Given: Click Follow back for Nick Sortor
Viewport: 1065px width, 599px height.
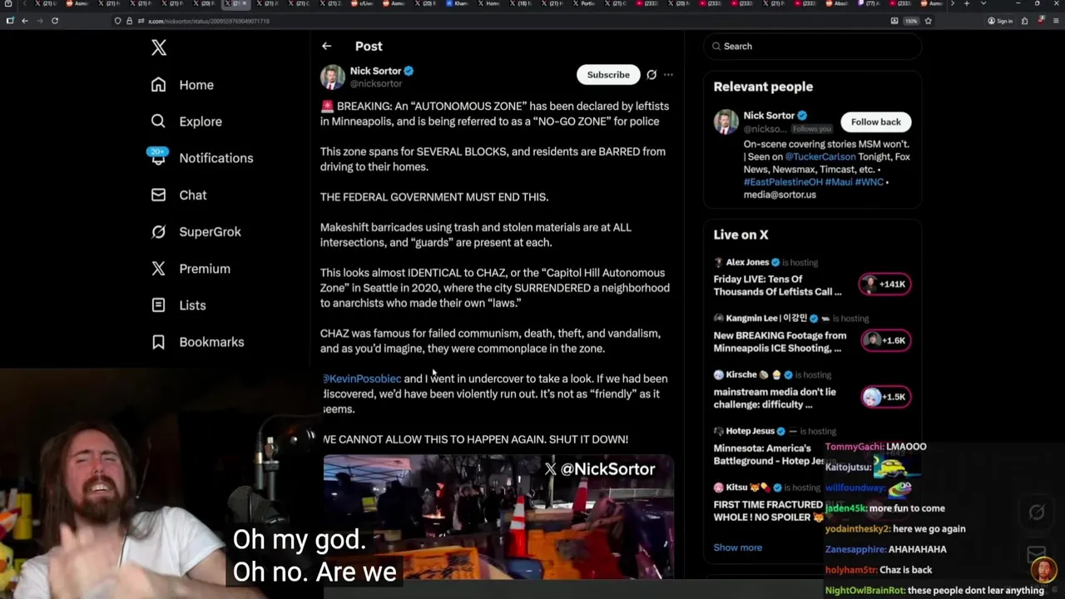Looking at the screenshot, I should [876, 121].
